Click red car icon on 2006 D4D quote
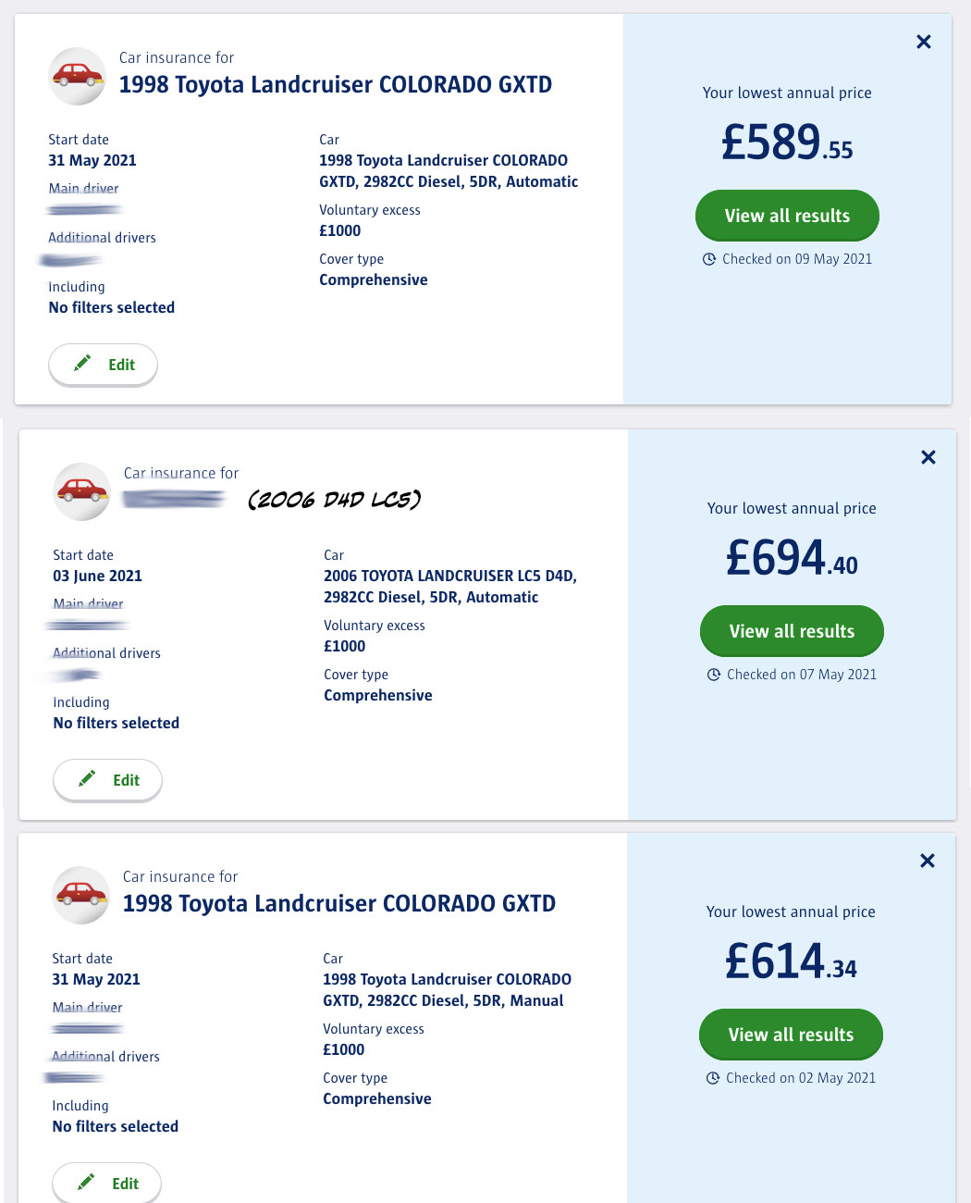The image size is (971, 1203). 82,491
